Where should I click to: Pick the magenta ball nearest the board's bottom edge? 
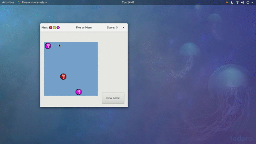point(78,92)
